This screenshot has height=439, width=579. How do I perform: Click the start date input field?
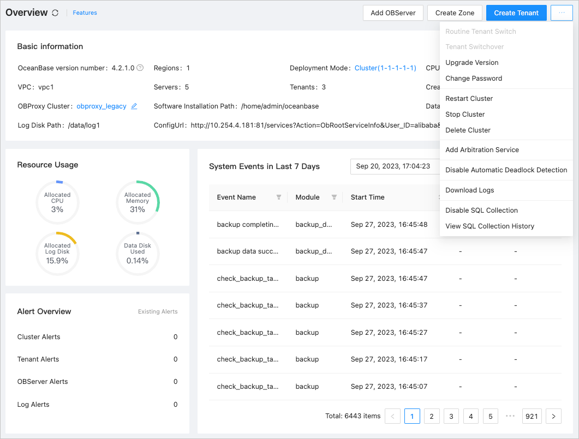pyautogui.click(x=394, y=166)
